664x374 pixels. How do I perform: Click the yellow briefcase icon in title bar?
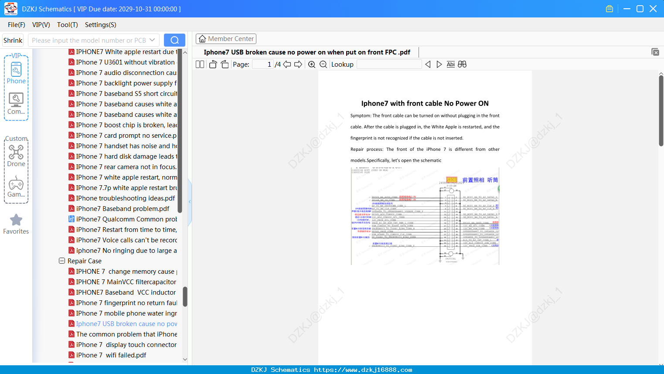610,9
